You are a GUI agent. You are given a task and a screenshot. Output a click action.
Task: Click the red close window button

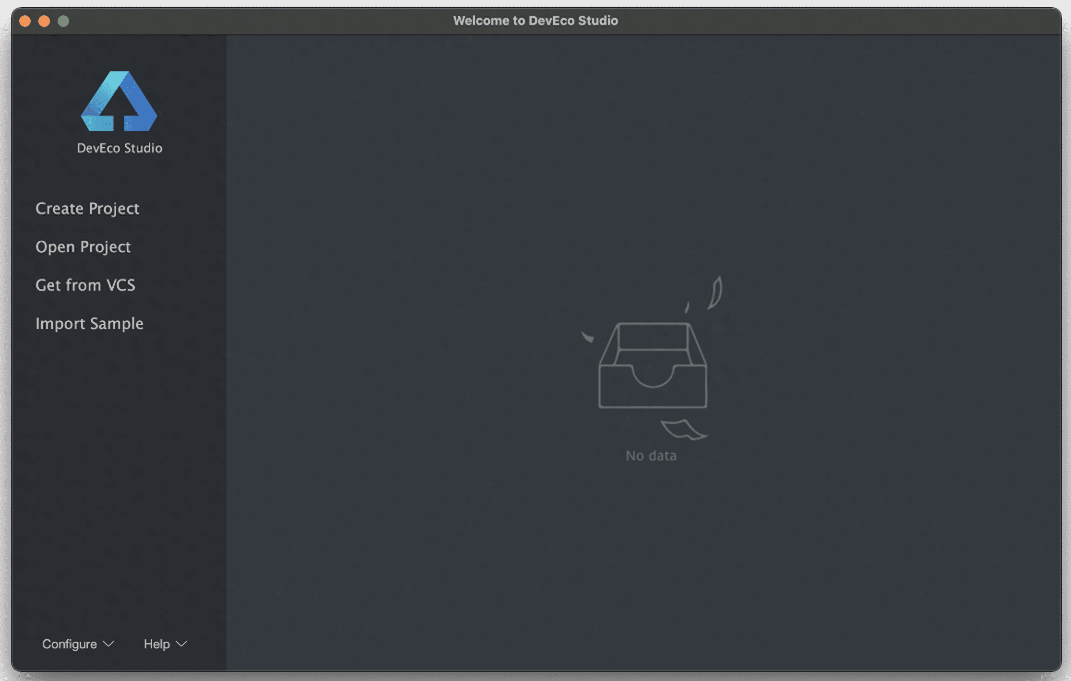point(25,21)
